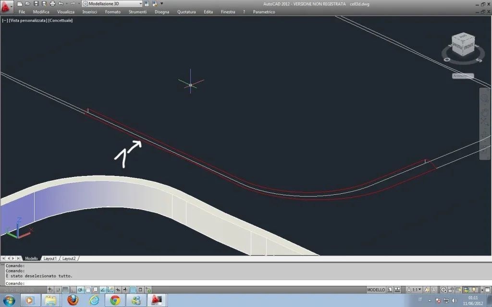Click the toolbar lock padlock icon
This screenshot has width=492, height=307.
pyautogui.click(x=451, y=290)
